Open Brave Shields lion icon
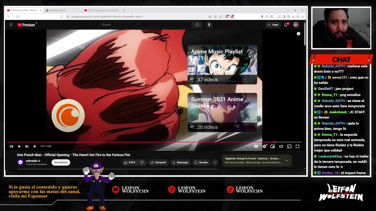This screenshot has height=211, width=376. click(x=227, y=16)
